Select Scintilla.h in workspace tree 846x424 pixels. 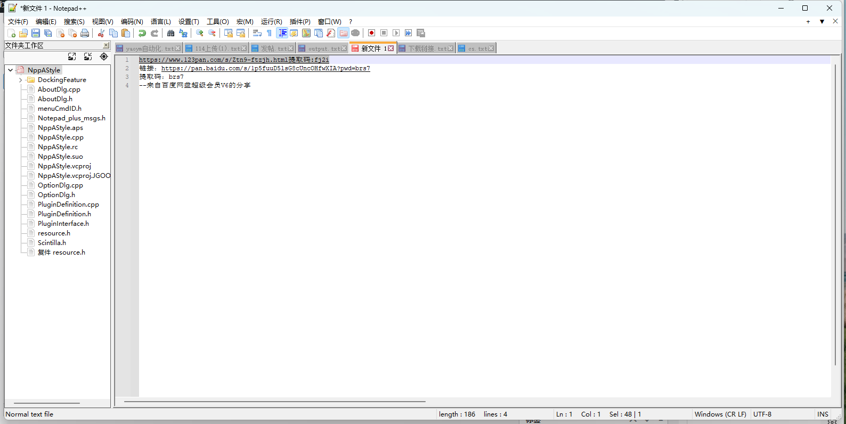[x=52, y=243]
